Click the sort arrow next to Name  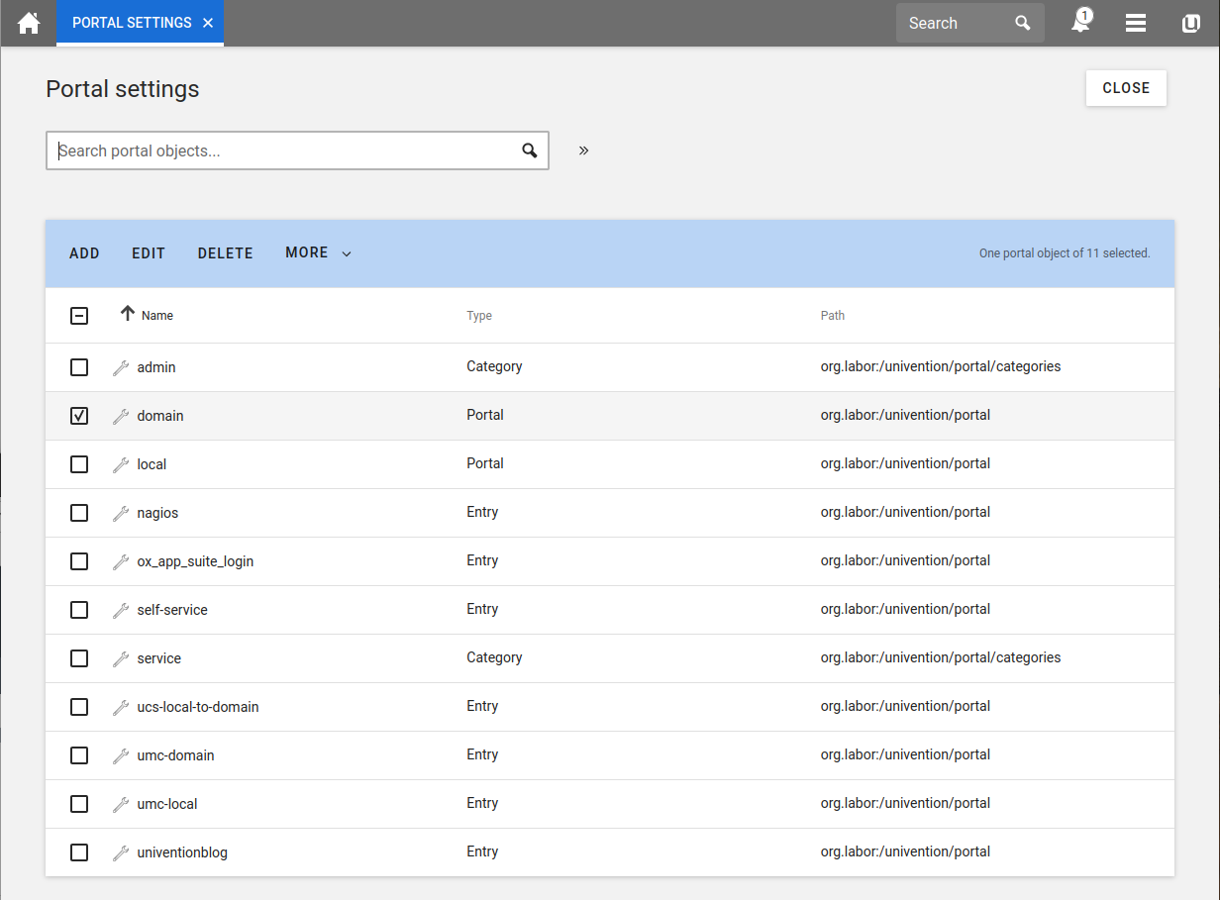127,314
